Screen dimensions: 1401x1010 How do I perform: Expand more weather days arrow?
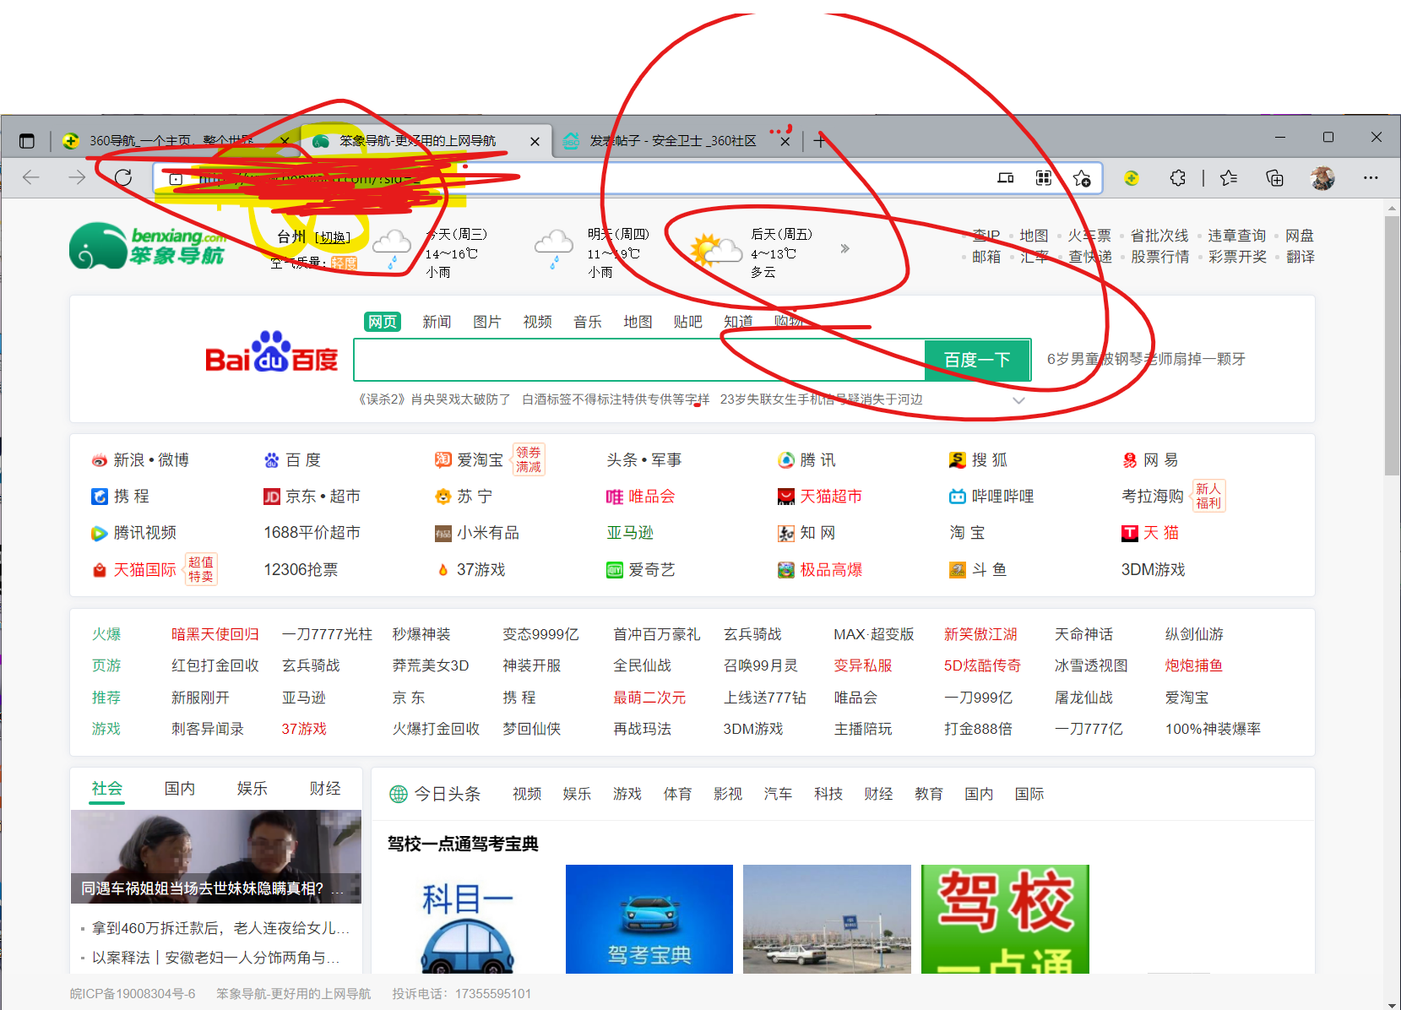[x=844, y=248]
